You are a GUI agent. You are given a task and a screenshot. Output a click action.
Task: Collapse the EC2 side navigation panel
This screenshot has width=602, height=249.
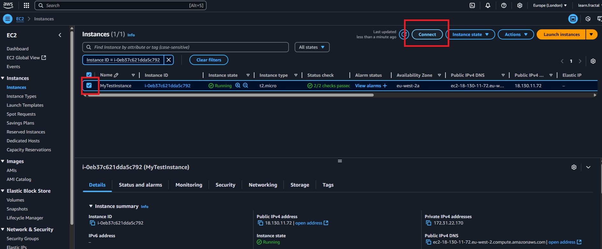[60, 35]
